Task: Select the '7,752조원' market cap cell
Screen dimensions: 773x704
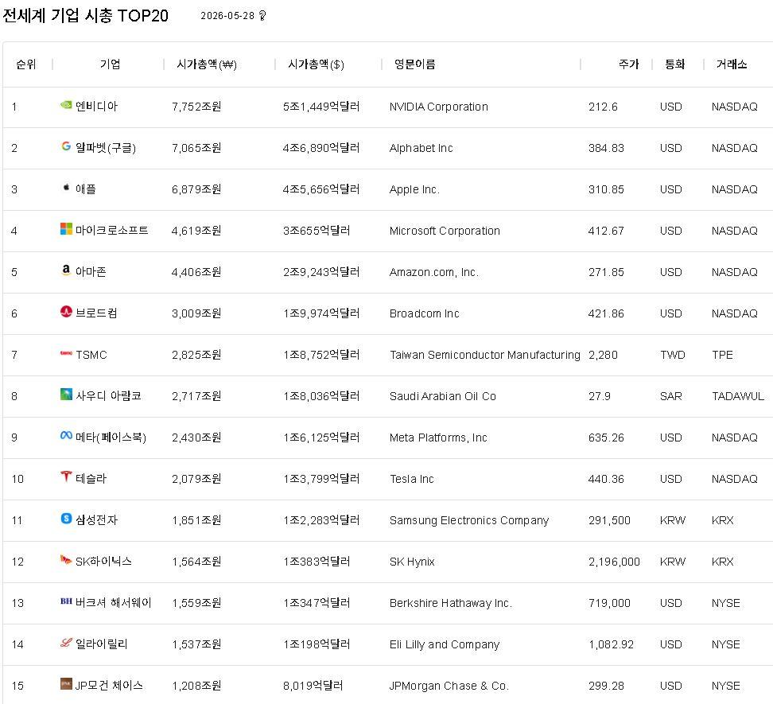Action: pos(196,107)
